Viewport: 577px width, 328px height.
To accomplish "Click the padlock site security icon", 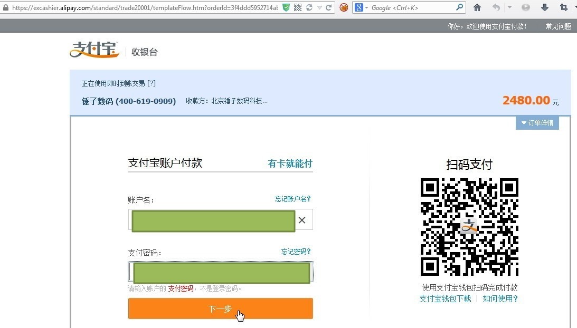I will tap(5, 7).
